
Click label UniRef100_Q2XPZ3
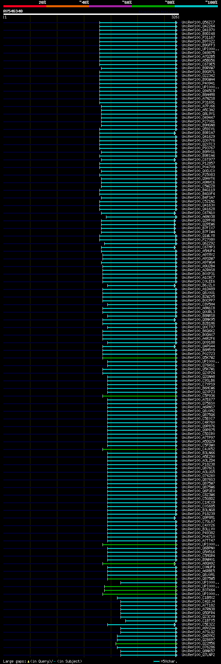click(198, 392)
